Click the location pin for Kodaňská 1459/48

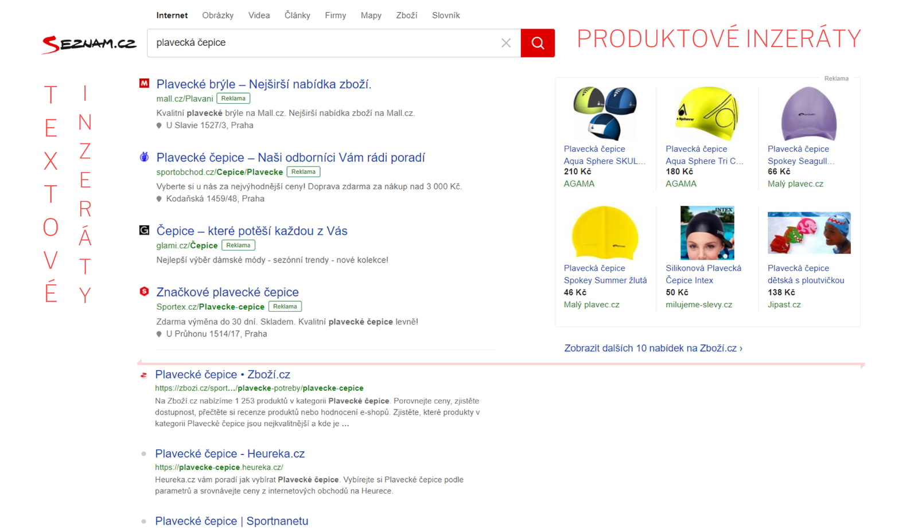[159, 199]
